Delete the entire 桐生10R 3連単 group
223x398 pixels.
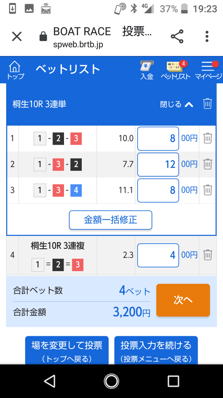point(207,104)
